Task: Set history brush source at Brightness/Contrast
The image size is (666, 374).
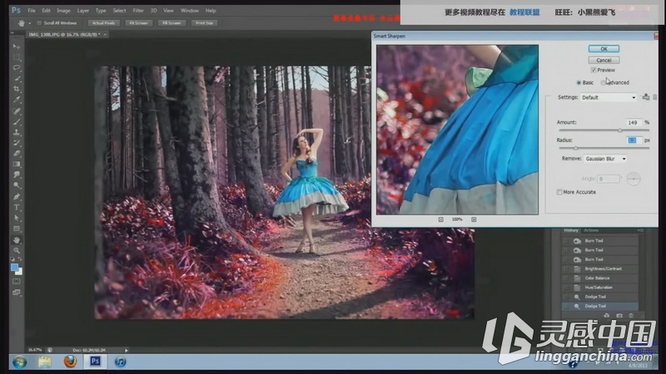Action: pyautogui.click(x=566, y=268)
